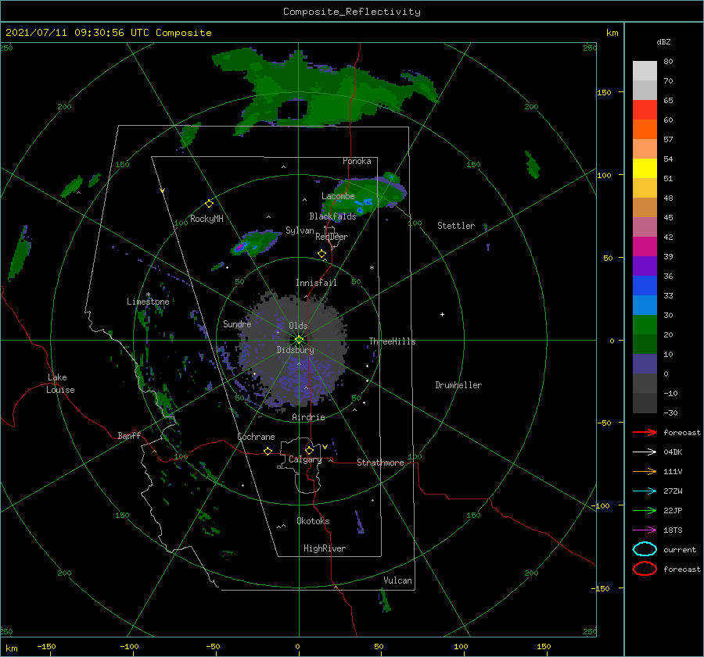Viewport: 704px width, 657px height.
Task: Click the Ponoka town label
Action: [x=357, y=161]
